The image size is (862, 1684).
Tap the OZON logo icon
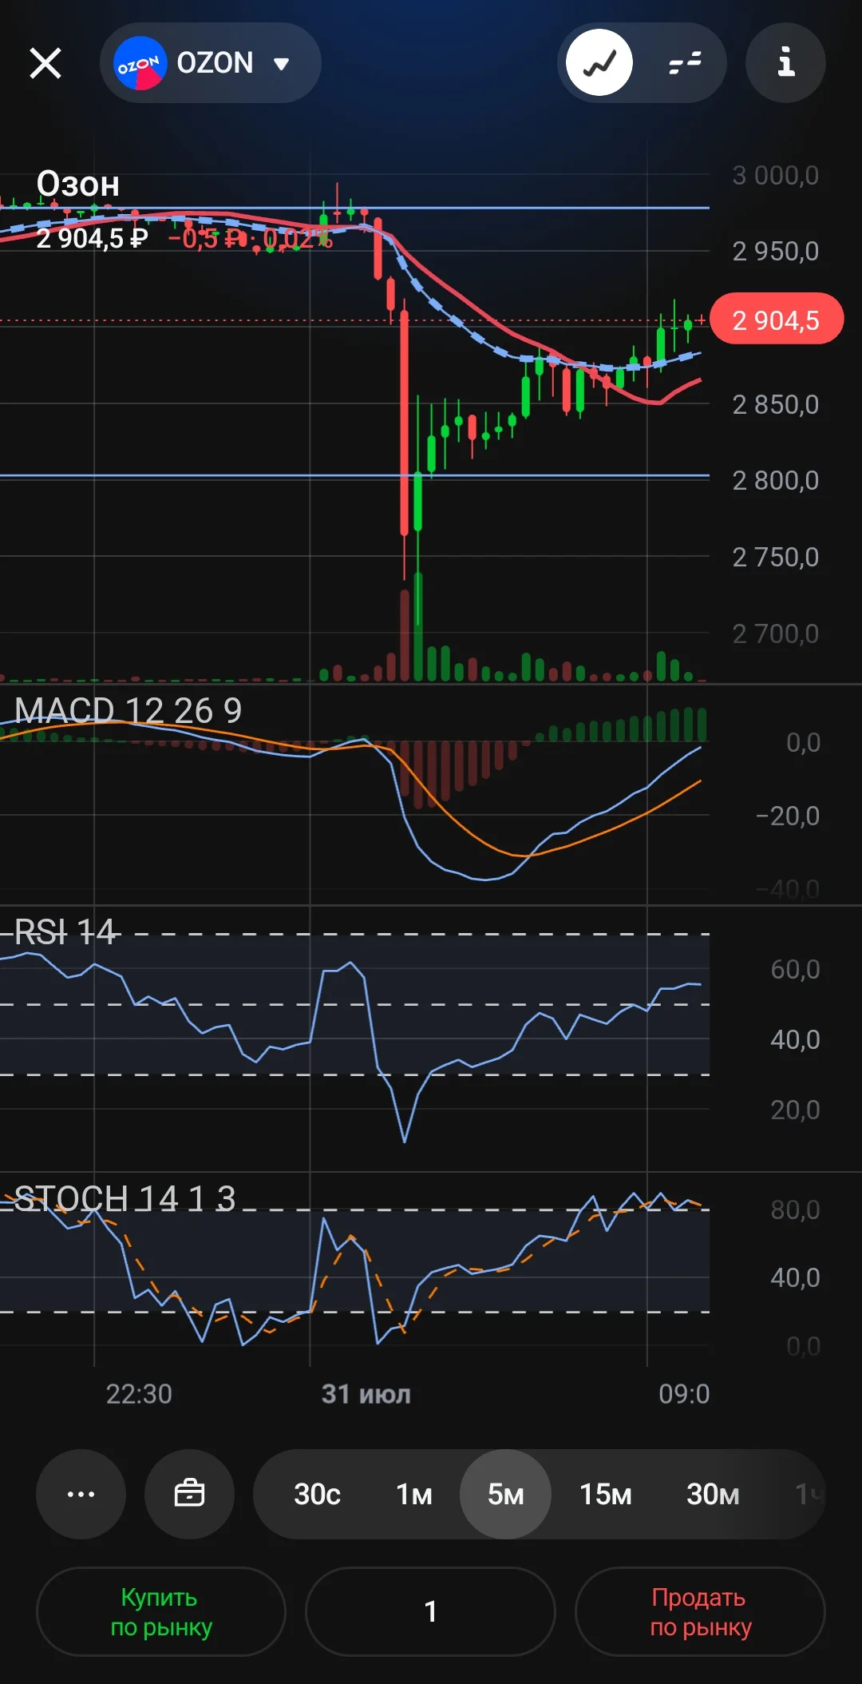pos(140,63)
